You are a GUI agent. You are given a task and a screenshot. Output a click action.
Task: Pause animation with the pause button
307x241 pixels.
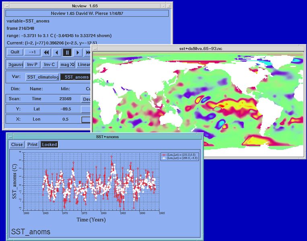tap(67, 52)
